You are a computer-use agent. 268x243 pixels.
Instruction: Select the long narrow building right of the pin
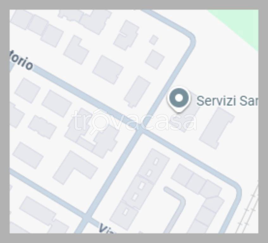click(x=217, y=128)
